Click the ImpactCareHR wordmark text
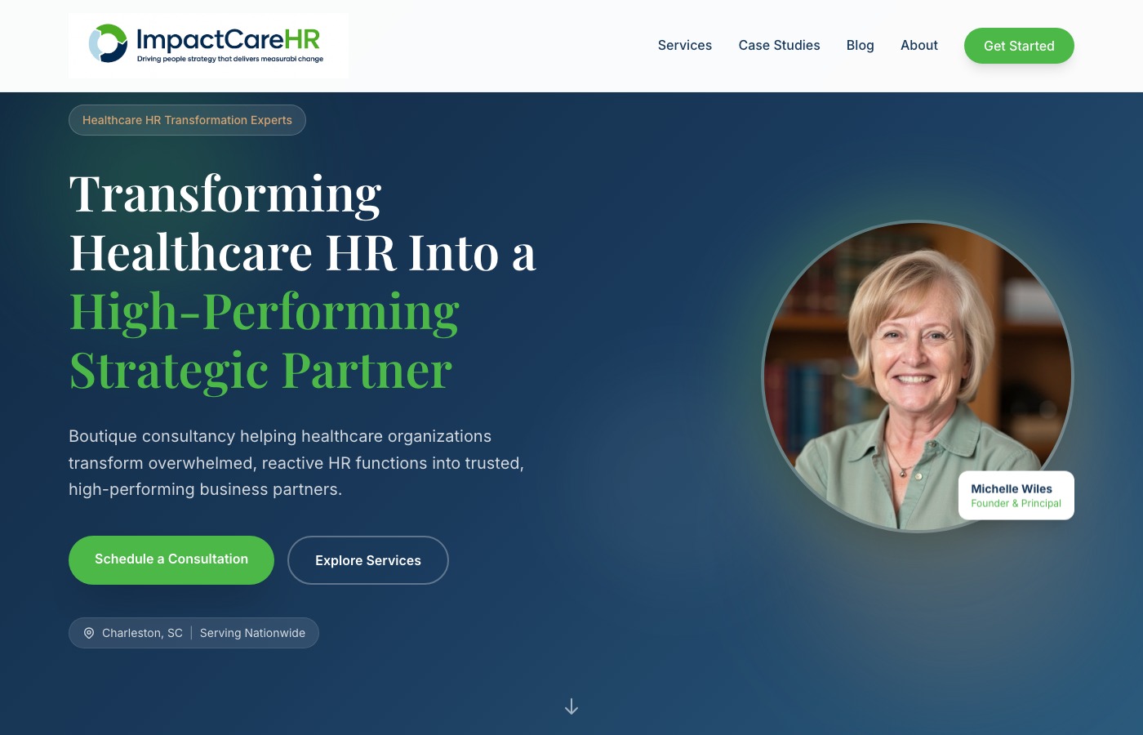The width and height of the screenshot is (1143, 735). (x=228, y=39)
